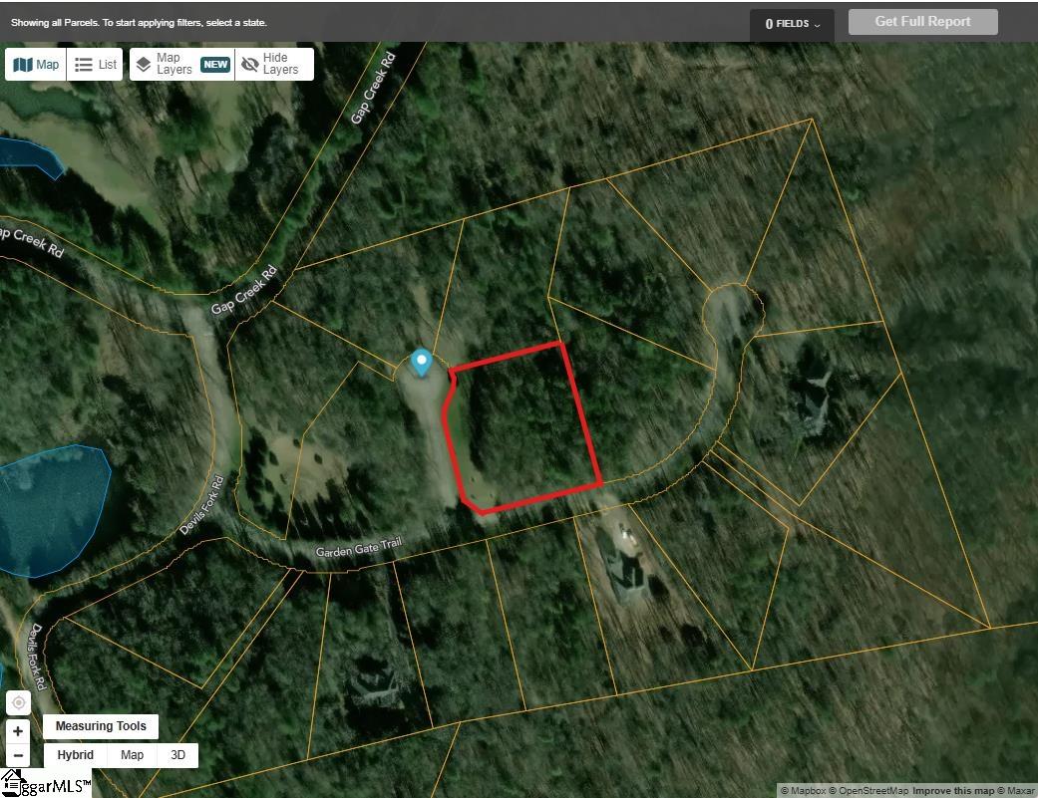Click the locate-me target icon
The width and height of the screenshot is (1038, 798).
point(19,702)
